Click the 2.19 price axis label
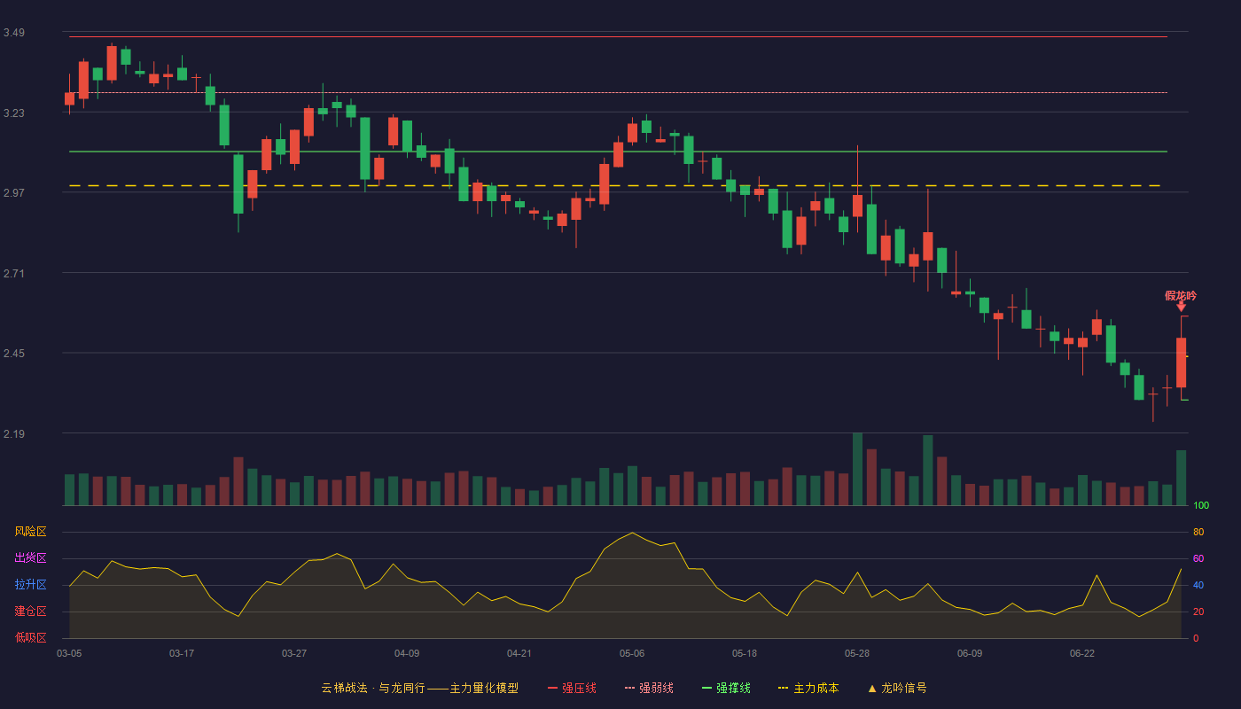Screen dimensions: 1241x709 pos(14,434)
